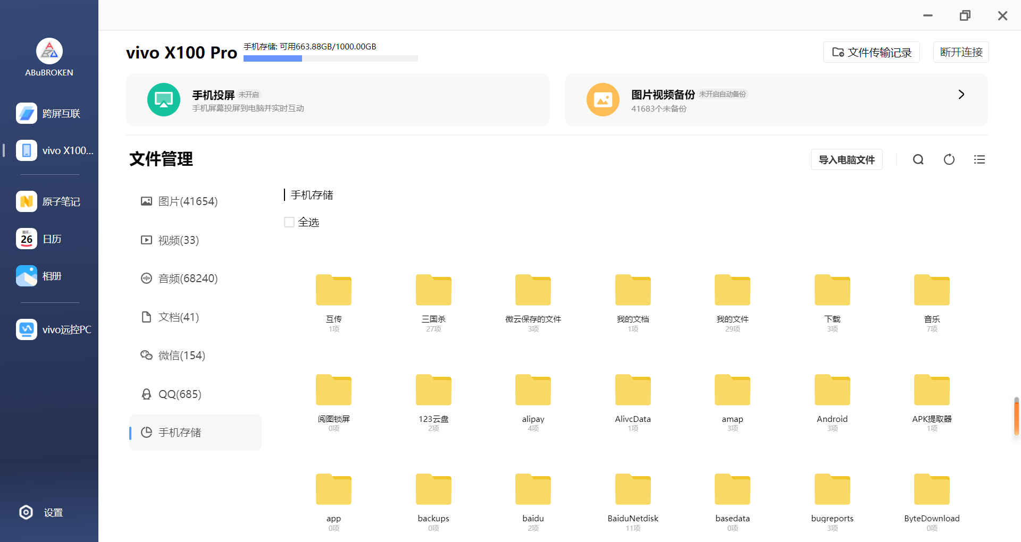Open 文件传输记录 transfer history

pyautogui.click(x=872, y=52)
